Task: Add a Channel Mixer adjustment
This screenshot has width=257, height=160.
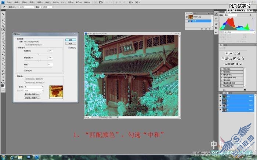Action: point(243,59)
